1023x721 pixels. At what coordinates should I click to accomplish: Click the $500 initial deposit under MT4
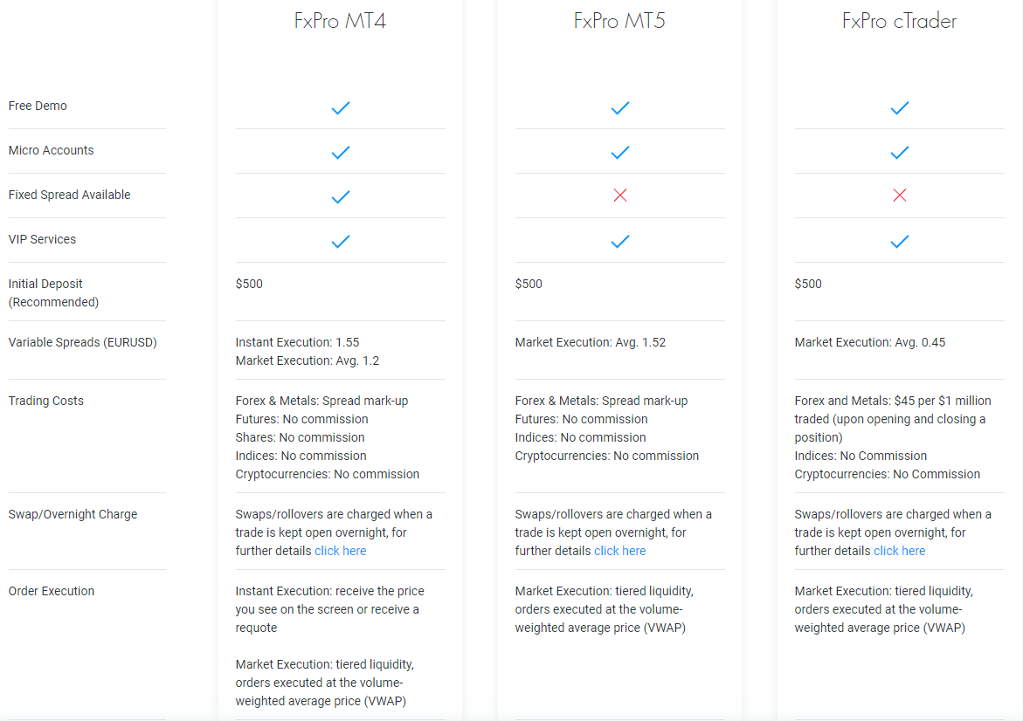point(249,284)
